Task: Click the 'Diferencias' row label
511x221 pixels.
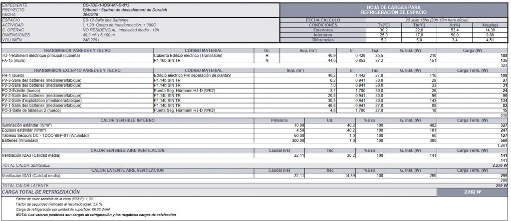Action: click(x=323, y=40)
